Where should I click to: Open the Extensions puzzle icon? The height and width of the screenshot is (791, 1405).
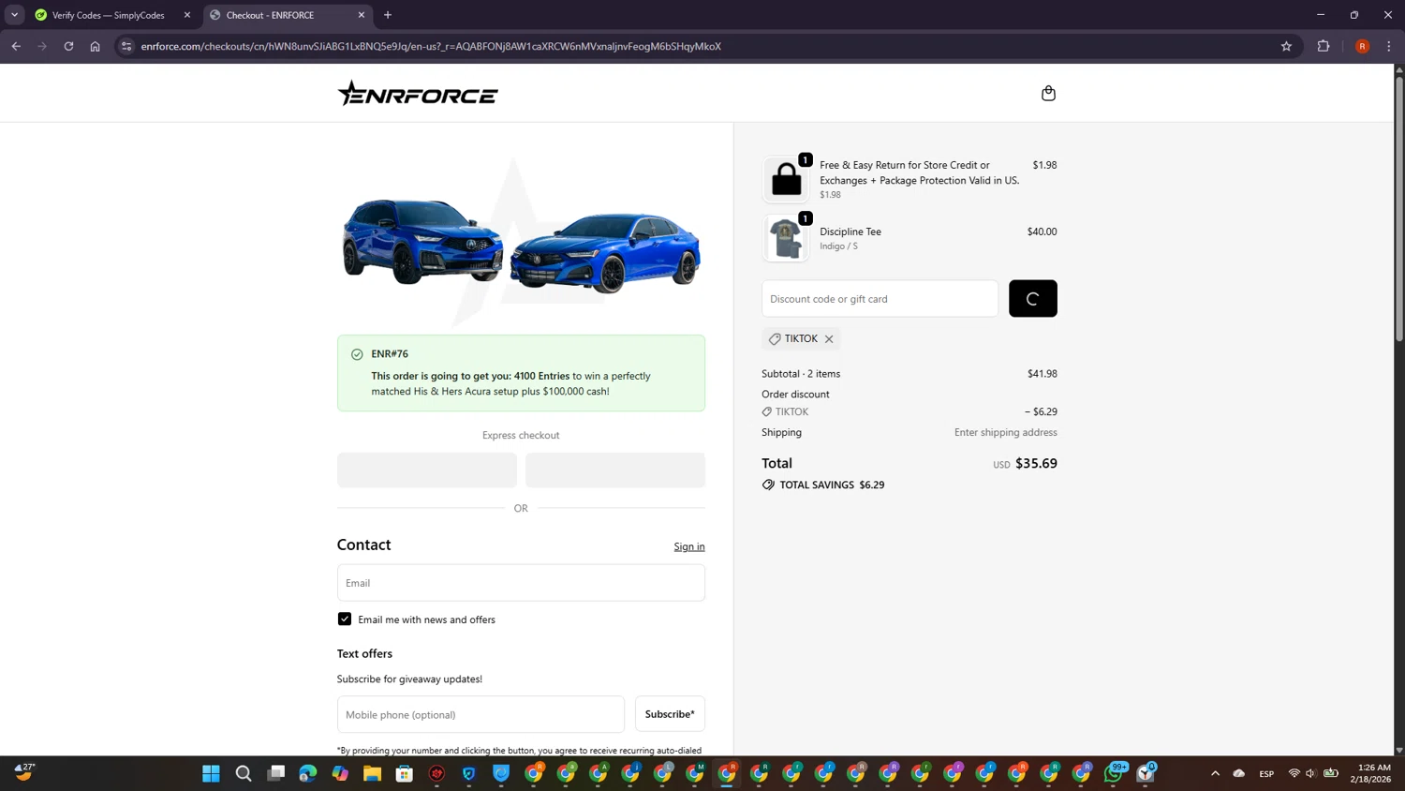tap(1324, 46)
